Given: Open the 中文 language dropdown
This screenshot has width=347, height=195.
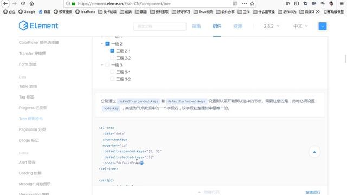Looking at the screenshot, I should click(x=300, y=26).
